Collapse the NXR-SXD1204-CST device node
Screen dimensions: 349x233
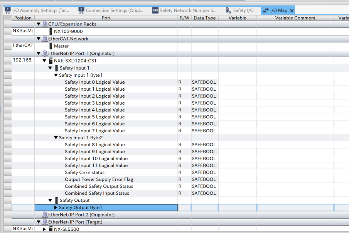click(44, 61)
